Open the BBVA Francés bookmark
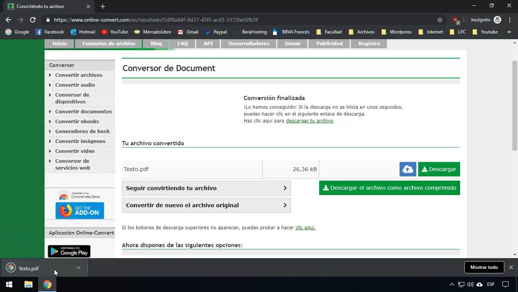 click(x=291, y=32)
